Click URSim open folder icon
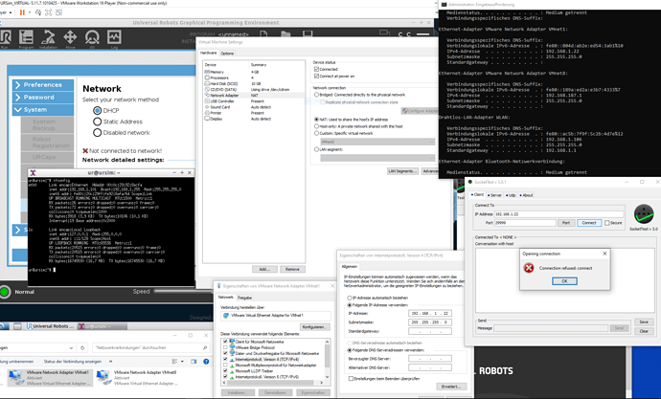The height and width of the screenshot is (399, 661). pyautogui.click(x=285, y=34)
